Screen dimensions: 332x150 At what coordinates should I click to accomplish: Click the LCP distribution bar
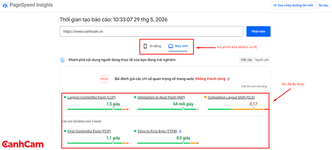pos(98,109)
